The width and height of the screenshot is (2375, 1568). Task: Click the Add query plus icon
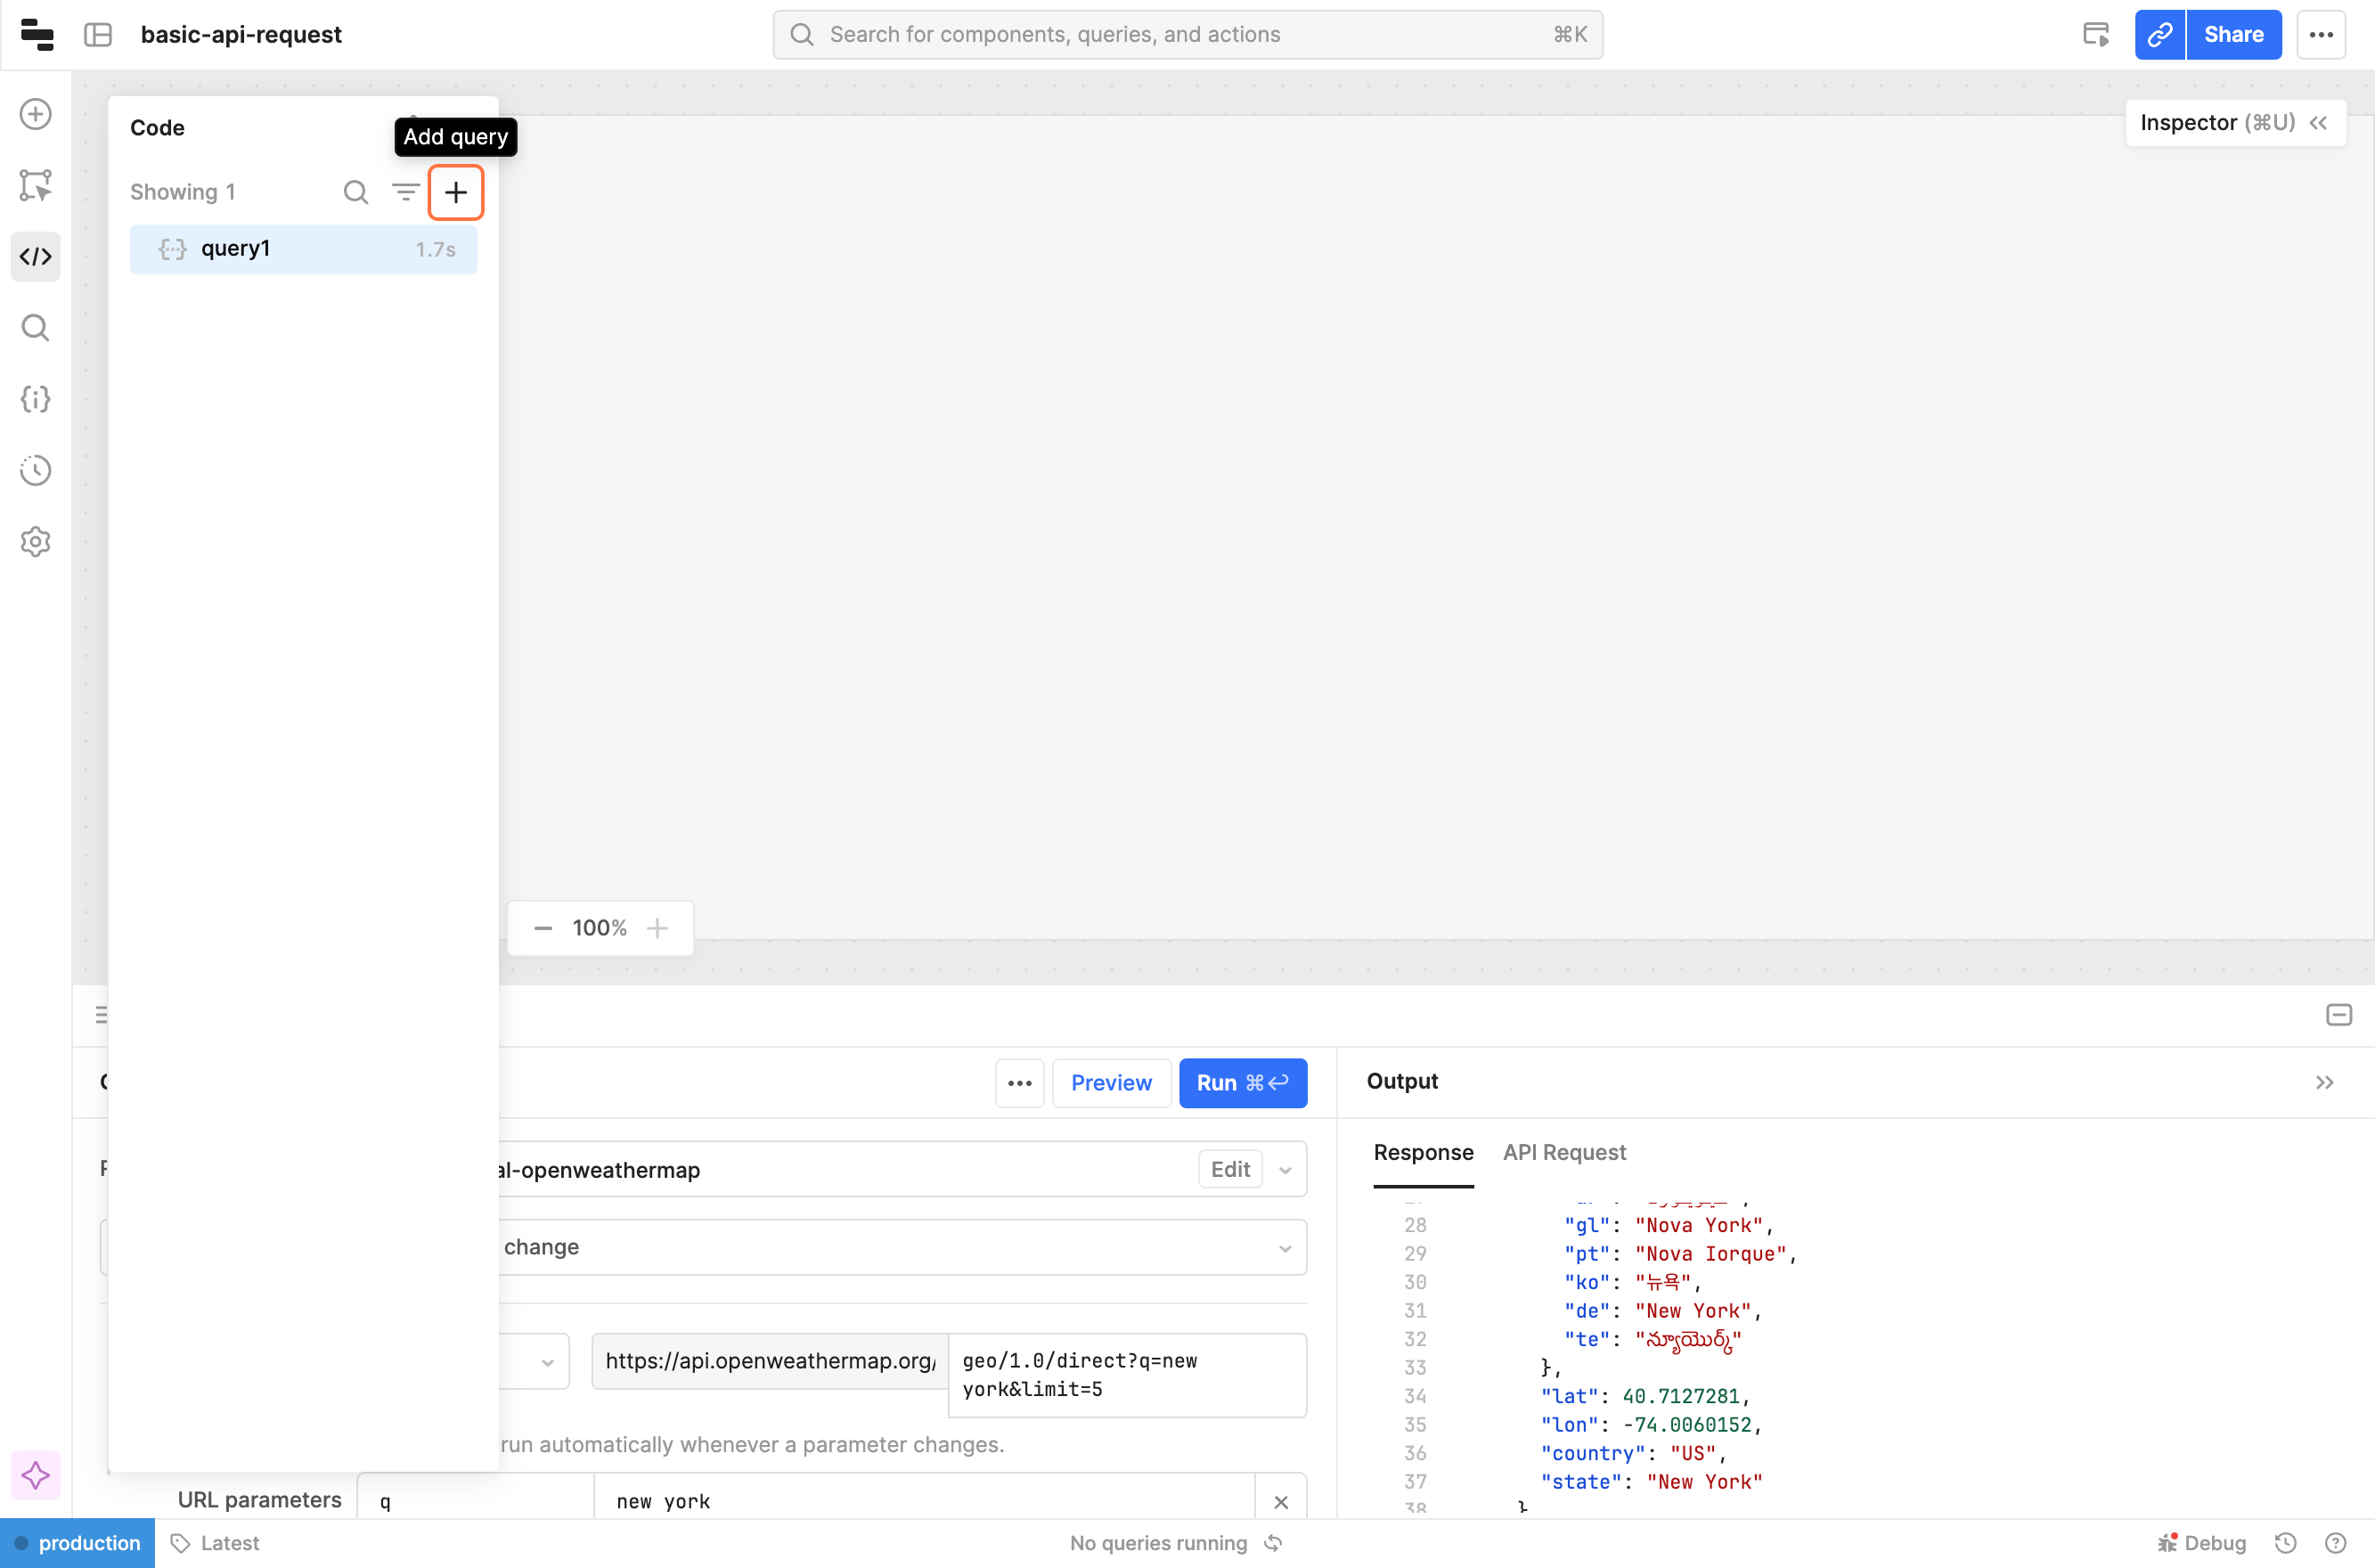coord(456,192)
